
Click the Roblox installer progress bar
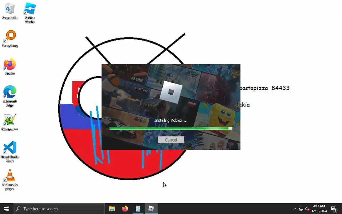[x=171, y=128]
